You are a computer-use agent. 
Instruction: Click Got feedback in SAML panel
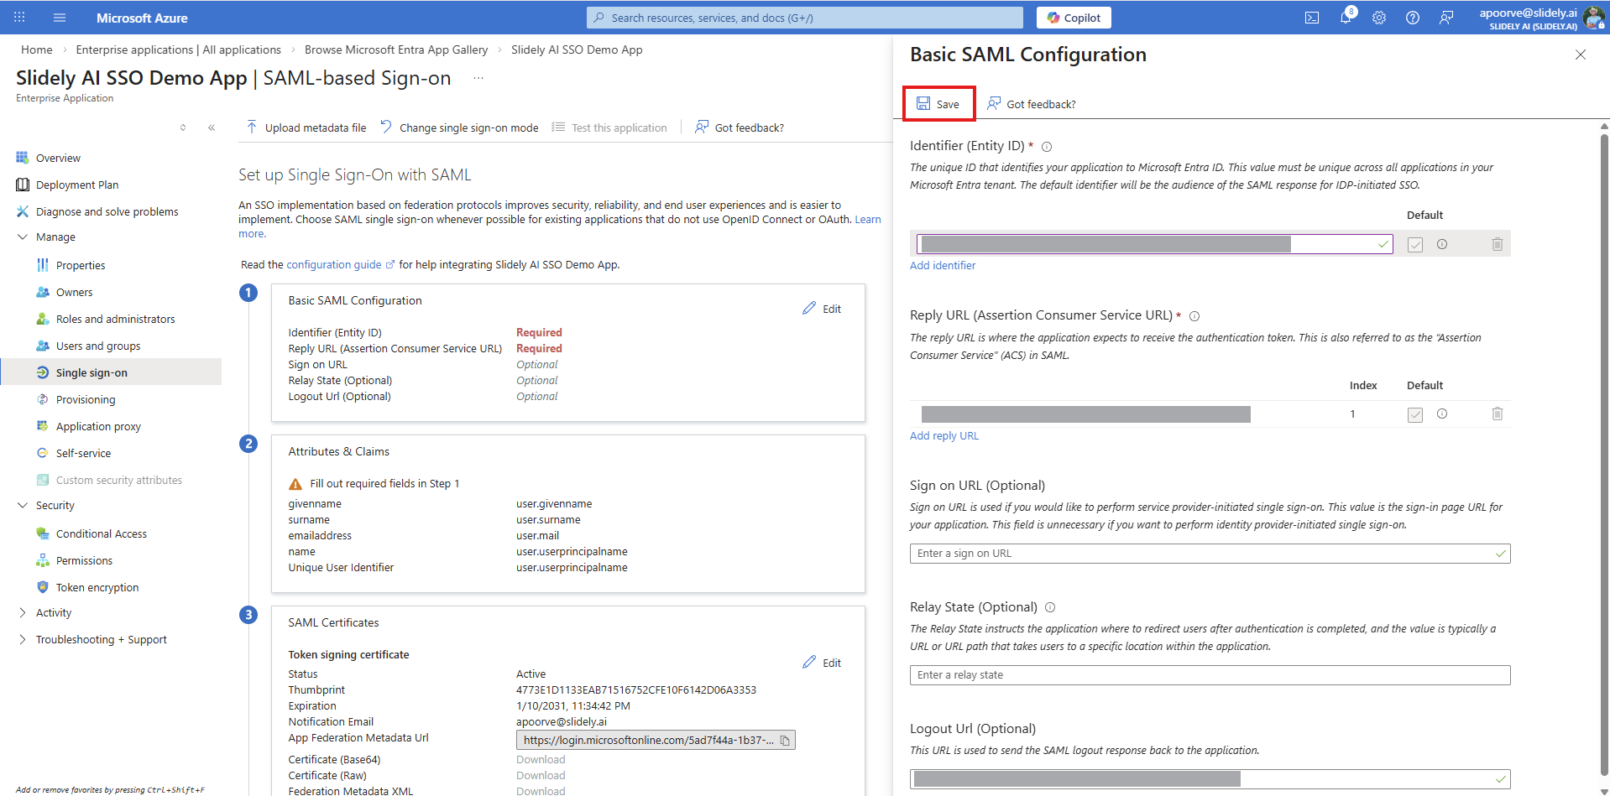[x=1032, y=104]
